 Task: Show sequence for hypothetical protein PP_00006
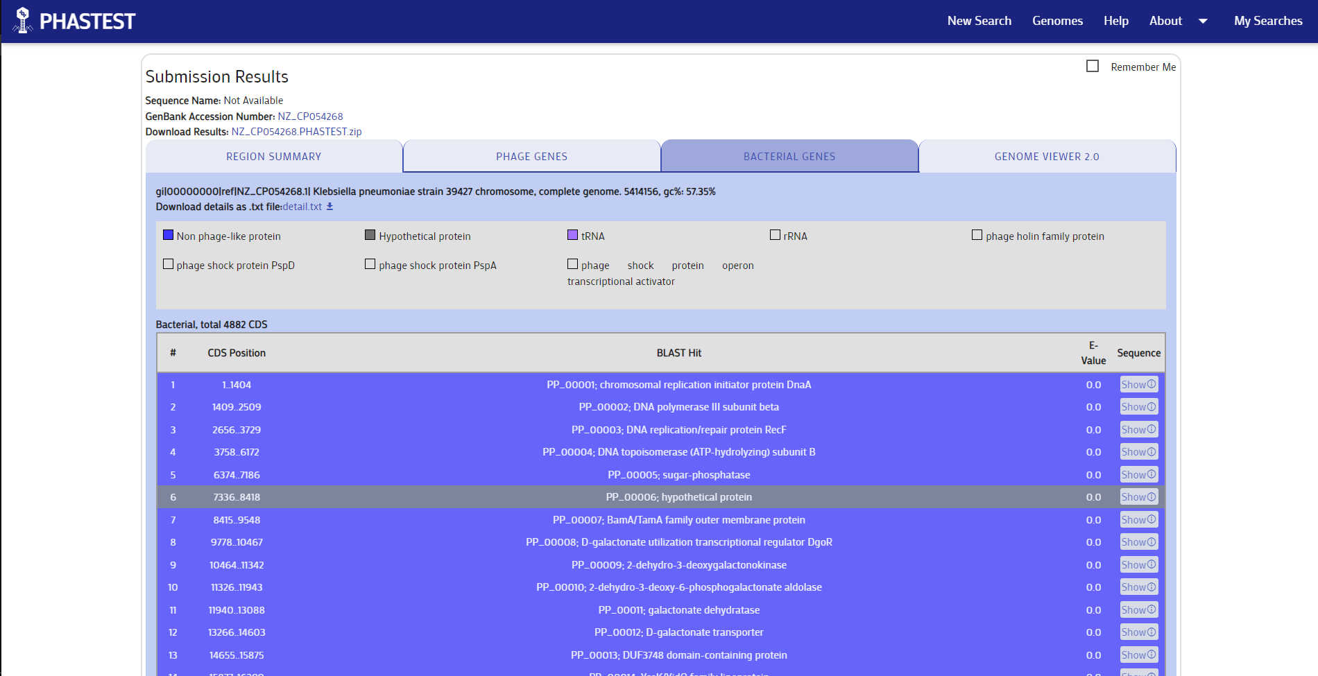point(1138,497)
